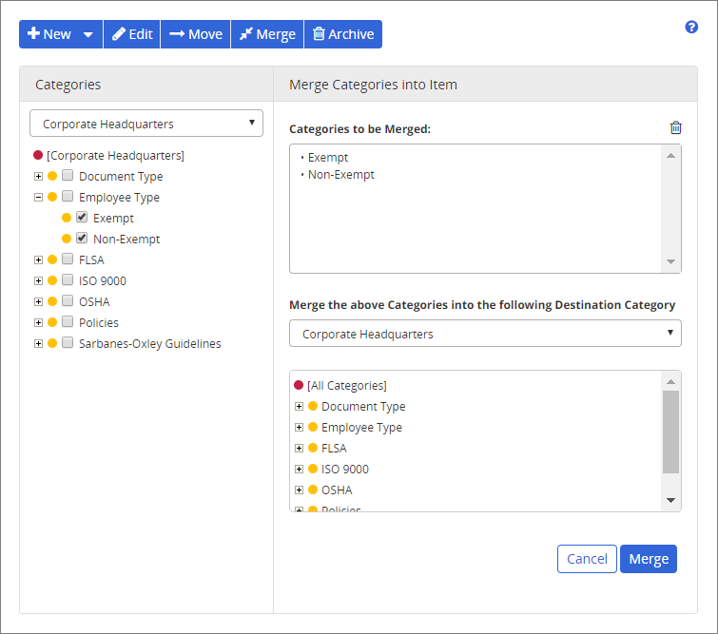Screen dimensions: 718x634
Task: Click the destination tree scrollbar down arrow
Action: (670, 500)
